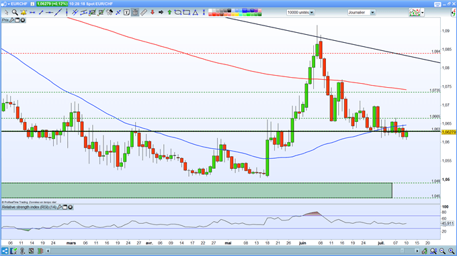Open the Fibonacci retracement tool
Viewport: 457px width, 256px height.
click(92, 13)
